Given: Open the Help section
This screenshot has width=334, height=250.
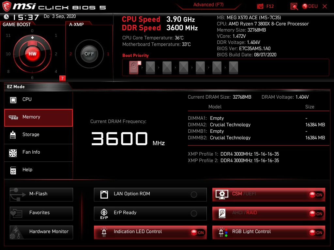Looking at the screenshot, I should click(x=38, y=170).
